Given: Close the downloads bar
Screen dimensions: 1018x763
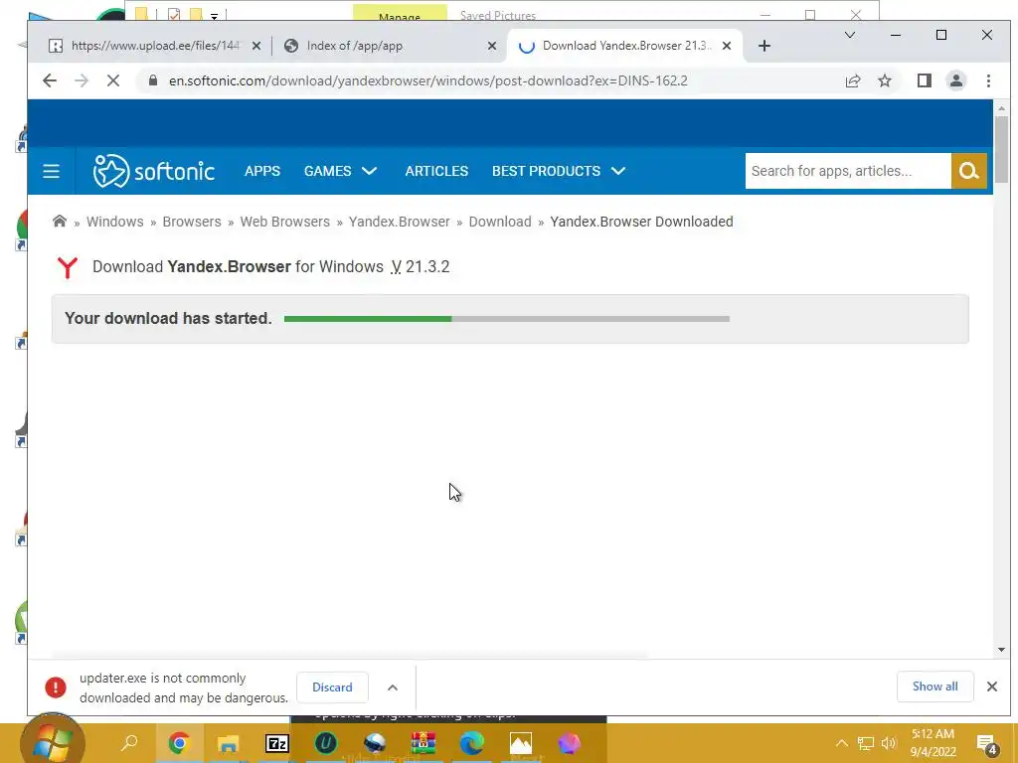Looking at the screenshot, I should 991,687.
